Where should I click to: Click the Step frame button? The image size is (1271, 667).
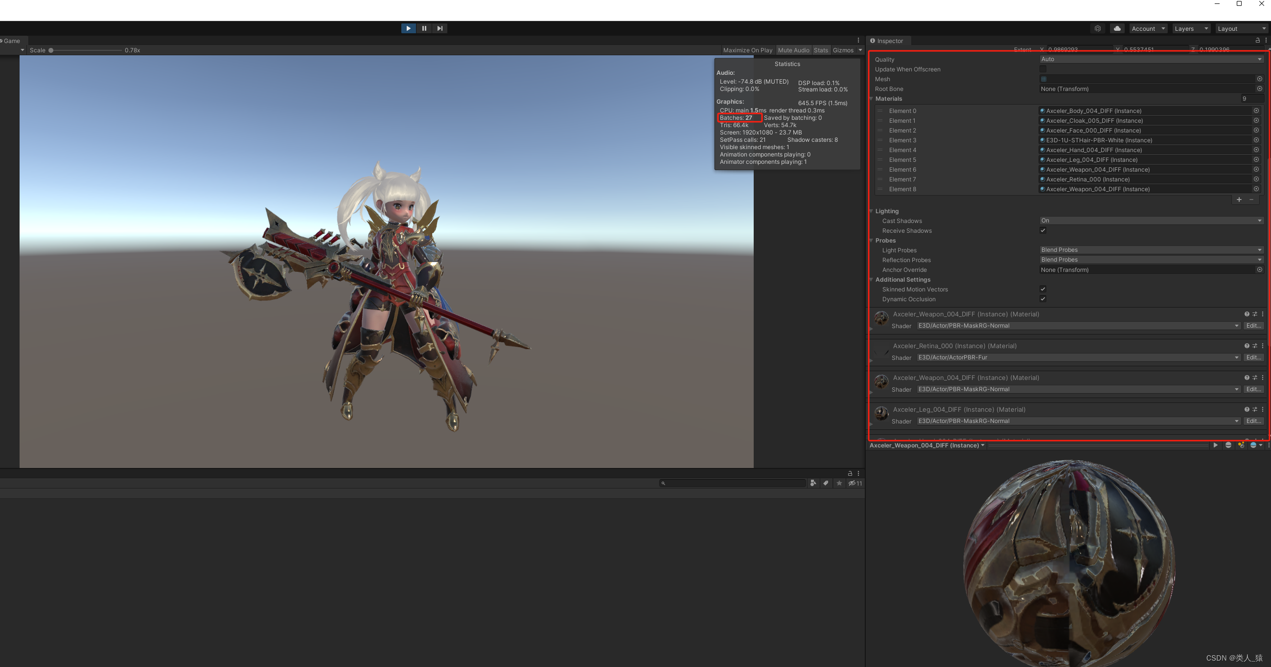tap(439, 28)
